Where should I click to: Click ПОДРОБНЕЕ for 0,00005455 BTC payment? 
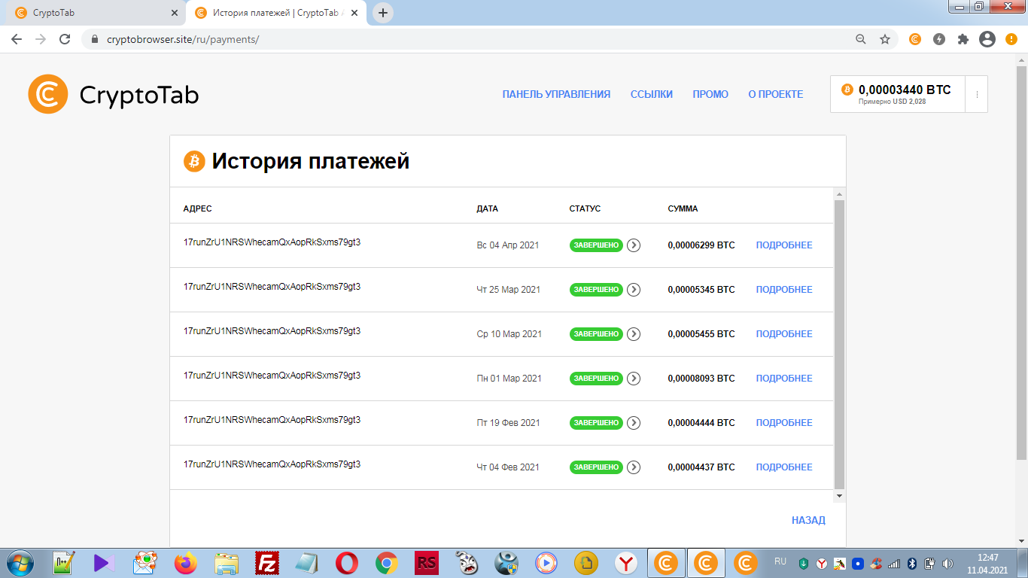784,334
